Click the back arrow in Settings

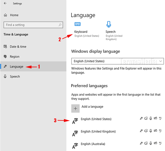coord(5,3)
